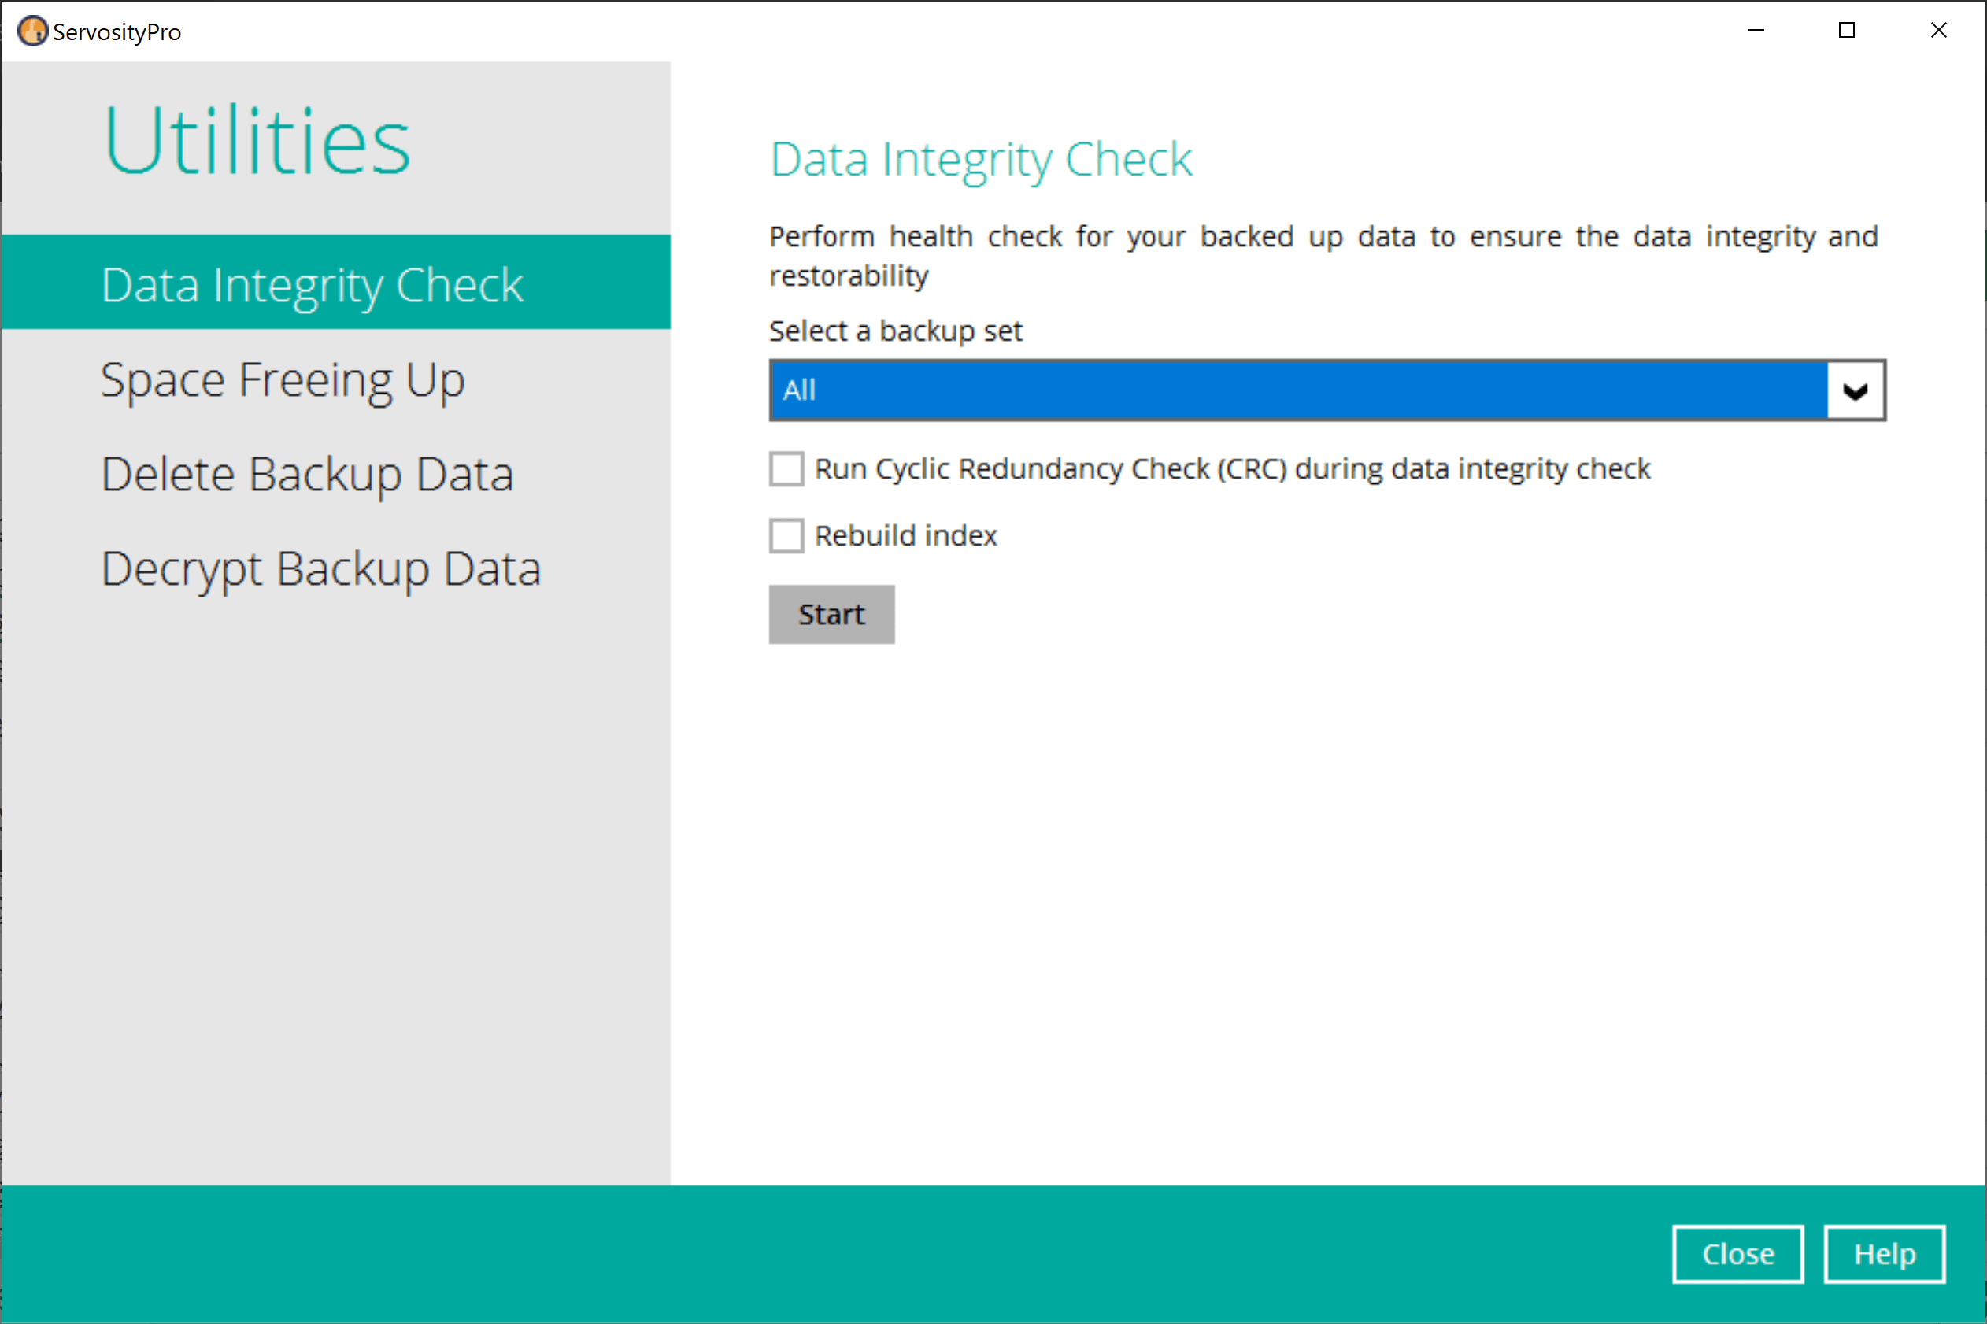Enable Run Cyclic Redundancy Check option
Viewport: 1987px width, 1324px height.
click(x=786, y=469)
